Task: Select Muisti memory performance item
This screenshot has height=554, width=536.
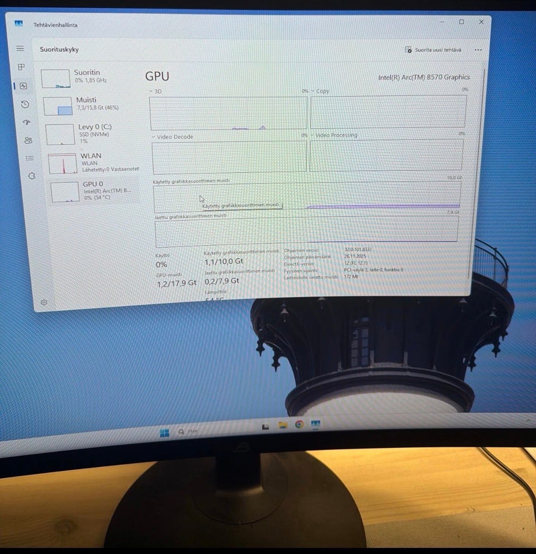Action: (90, 105)
